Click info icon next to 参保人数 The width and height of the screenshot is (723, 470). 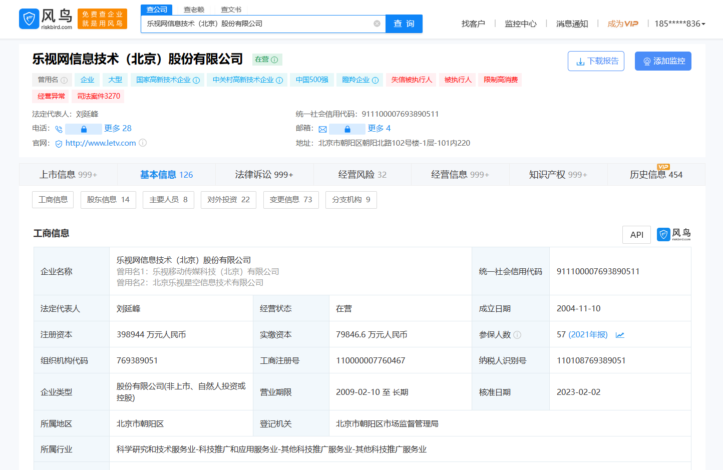pos(517,335)
